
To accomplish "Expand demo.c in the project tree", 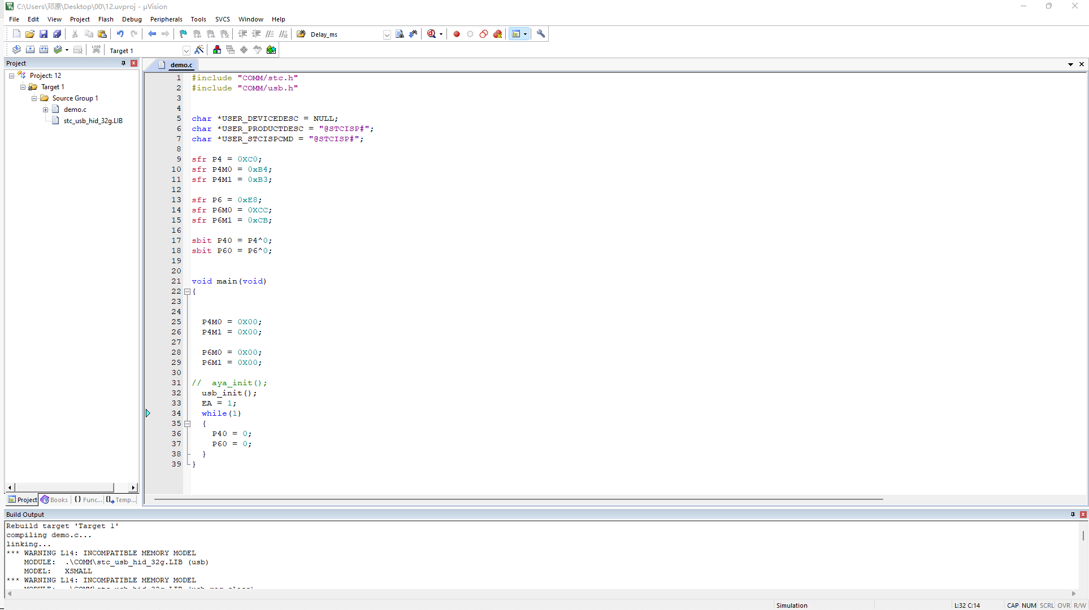I will point(45,110).
